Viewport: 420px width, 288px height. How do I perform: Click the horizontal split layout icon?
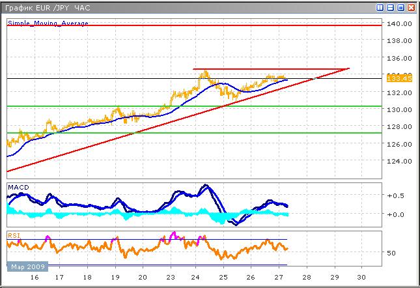point(391,7)
